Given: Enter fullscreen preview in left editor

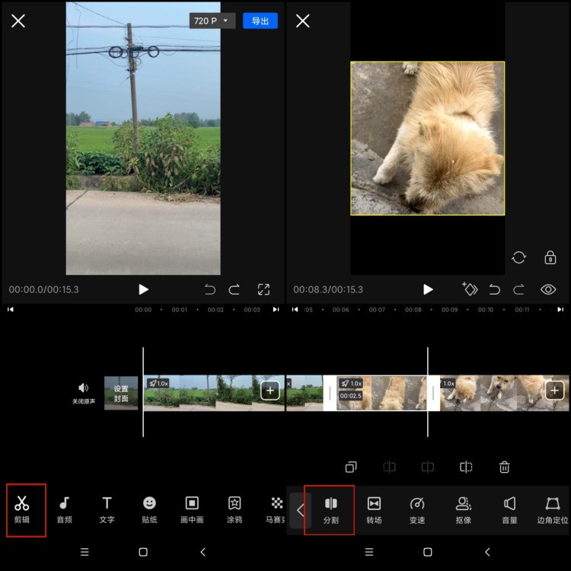Looking at the screenshot, I should point(263,289).
